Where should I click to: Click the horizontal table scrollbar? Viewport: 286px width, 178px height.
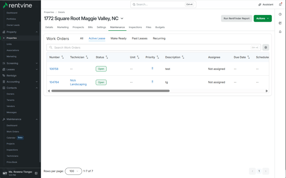[x=111, y=91]
